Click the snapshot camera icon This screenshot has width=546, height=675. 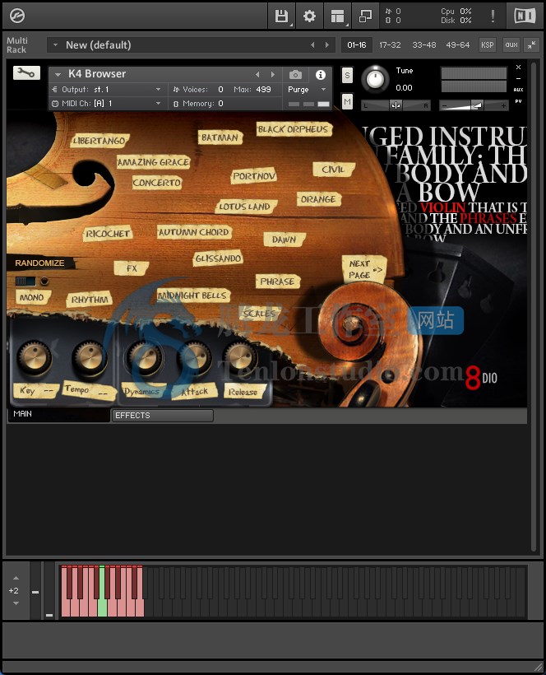[x=295, y=74]
